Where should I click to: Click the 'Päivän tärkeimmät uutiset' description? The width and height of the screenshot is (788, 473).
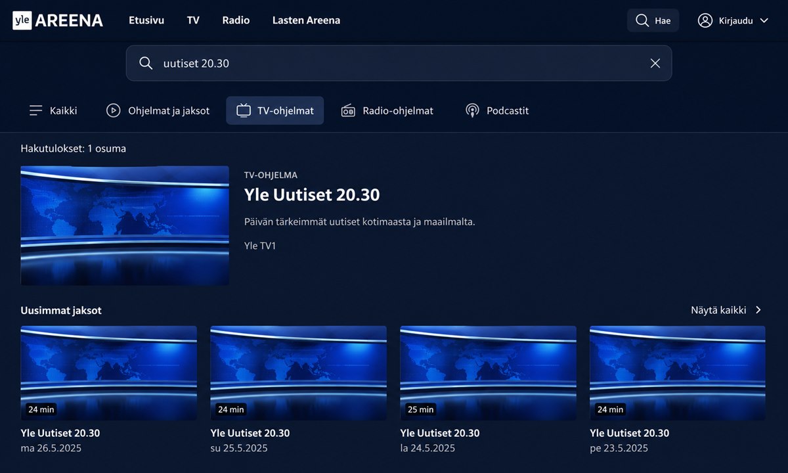coord(360,221)
